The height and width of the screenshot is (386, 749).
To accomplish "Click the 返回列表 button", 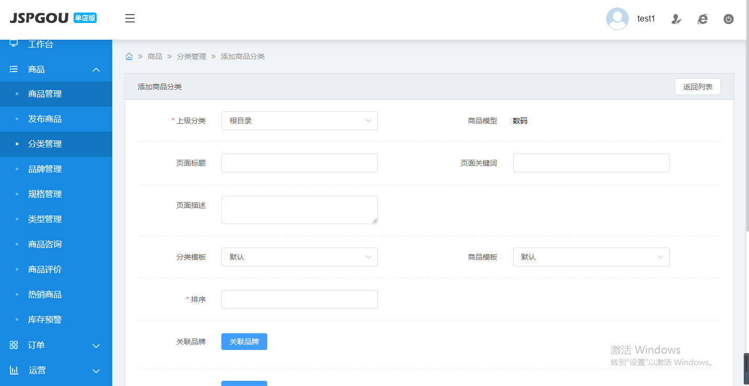I will click(x=697, y=87).
